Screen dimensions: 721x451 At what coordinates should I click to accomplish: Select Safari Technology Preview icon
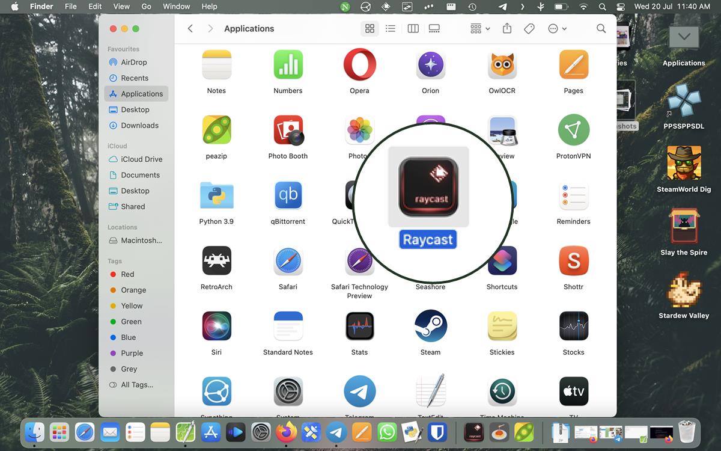(359, 261)
